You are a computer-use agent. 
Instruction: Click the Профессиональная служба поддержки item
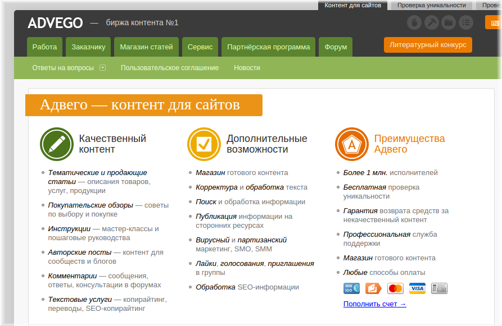click(390, 238)
